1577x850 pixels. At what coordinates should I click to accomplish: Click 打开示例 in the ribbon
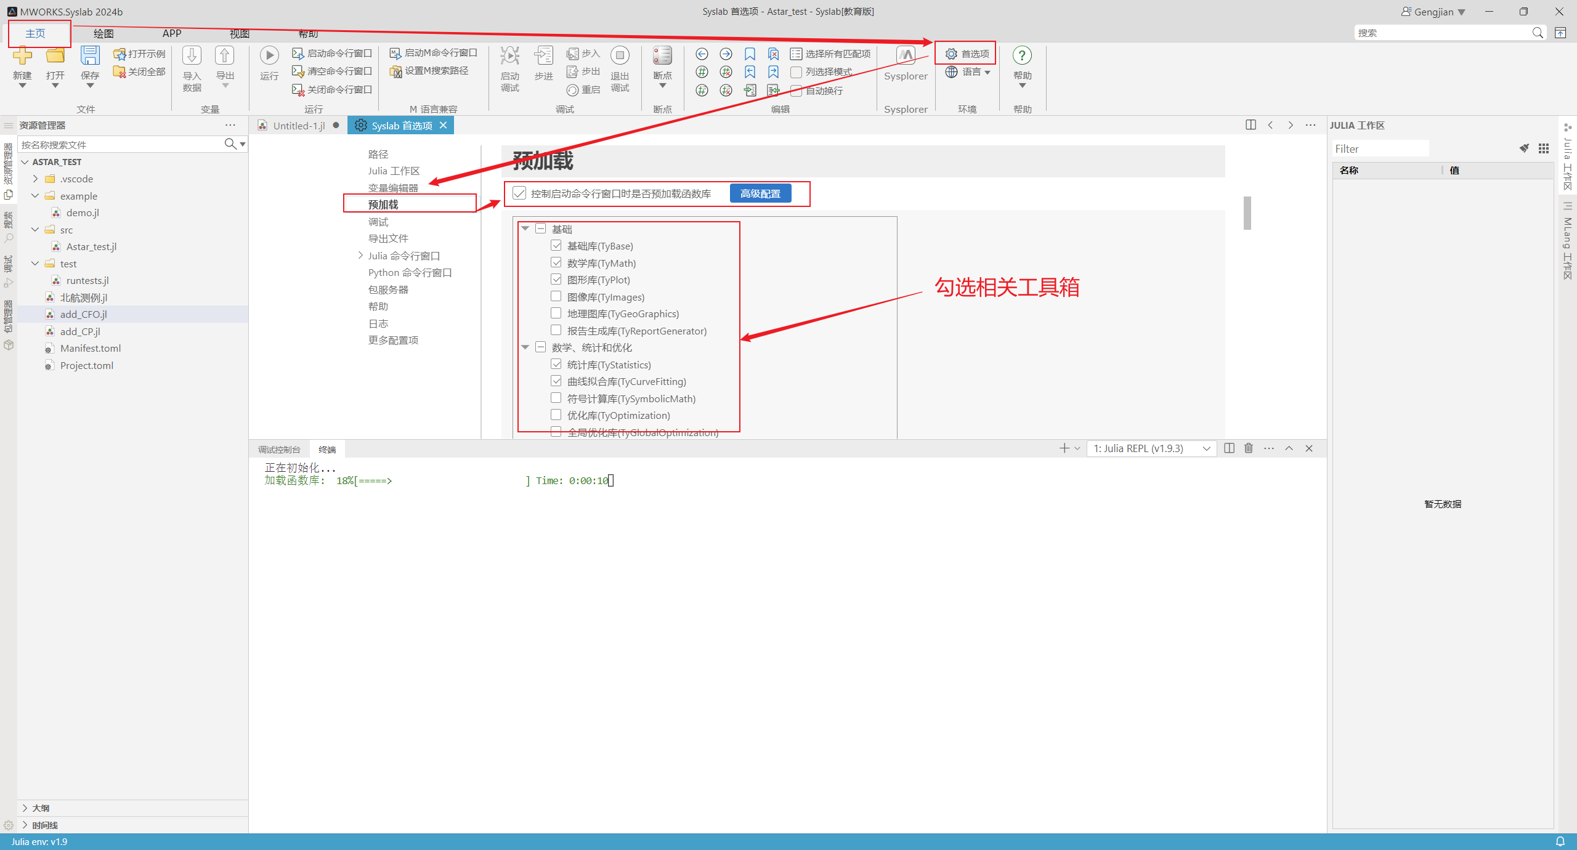pos(139,54)
